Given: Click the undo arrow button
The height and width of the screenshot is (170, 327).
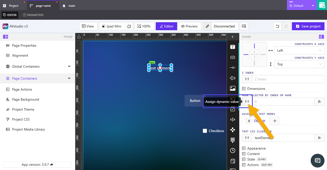Looking at the screenshot, I should coord(277,26).
